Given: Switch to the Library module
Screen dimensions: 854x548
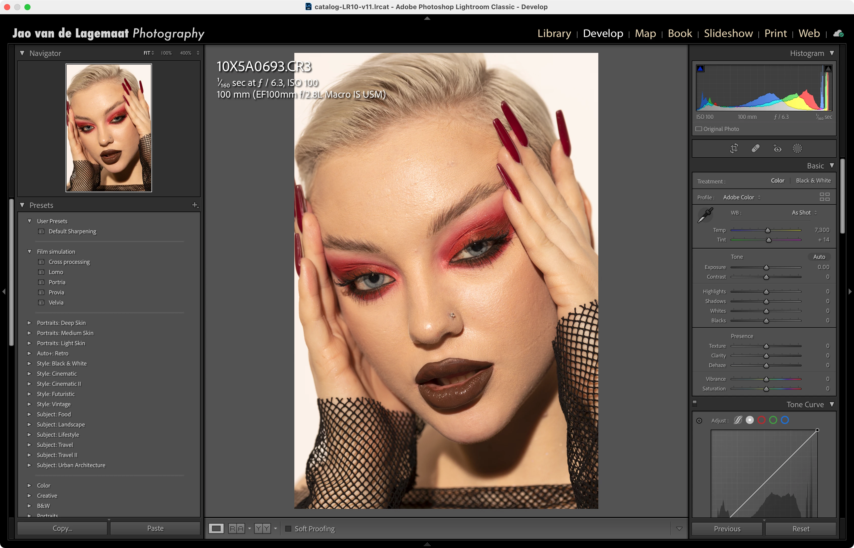Looking at the screenshot, I should (x=554, y=34).
